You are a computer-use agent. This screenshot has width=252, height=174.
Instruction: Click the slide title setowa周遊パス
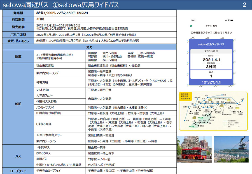click(x=25, y=5)
